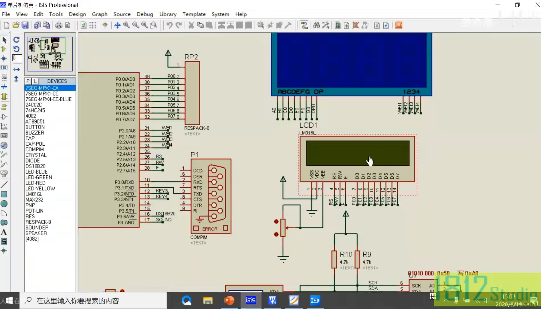541x309 pixels.
Task: Click the schematic overview thumbnail
Action: click(x=50, y=54)
